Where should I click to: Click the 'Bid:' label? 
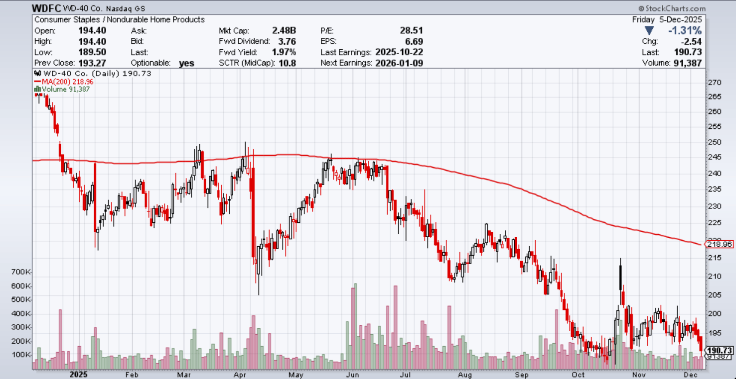137,41
